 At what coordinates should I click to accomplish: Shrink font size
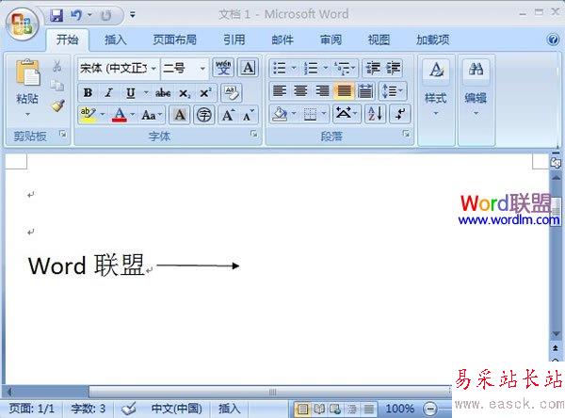(x=248, y=115)
